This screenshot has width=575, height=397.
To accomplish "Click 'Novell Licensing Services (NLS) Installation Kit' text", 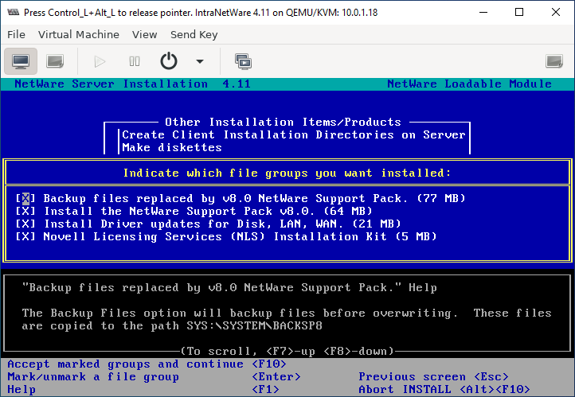I will 215,236.
